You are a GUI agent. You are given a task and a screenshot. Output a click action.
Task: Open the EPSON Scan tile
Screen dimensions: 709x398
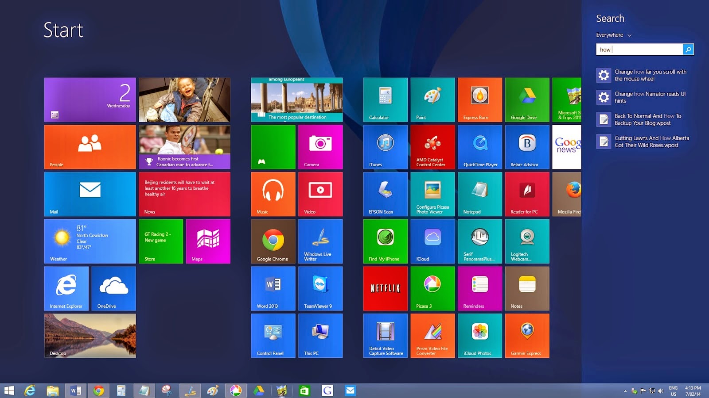tap(385, 194)
